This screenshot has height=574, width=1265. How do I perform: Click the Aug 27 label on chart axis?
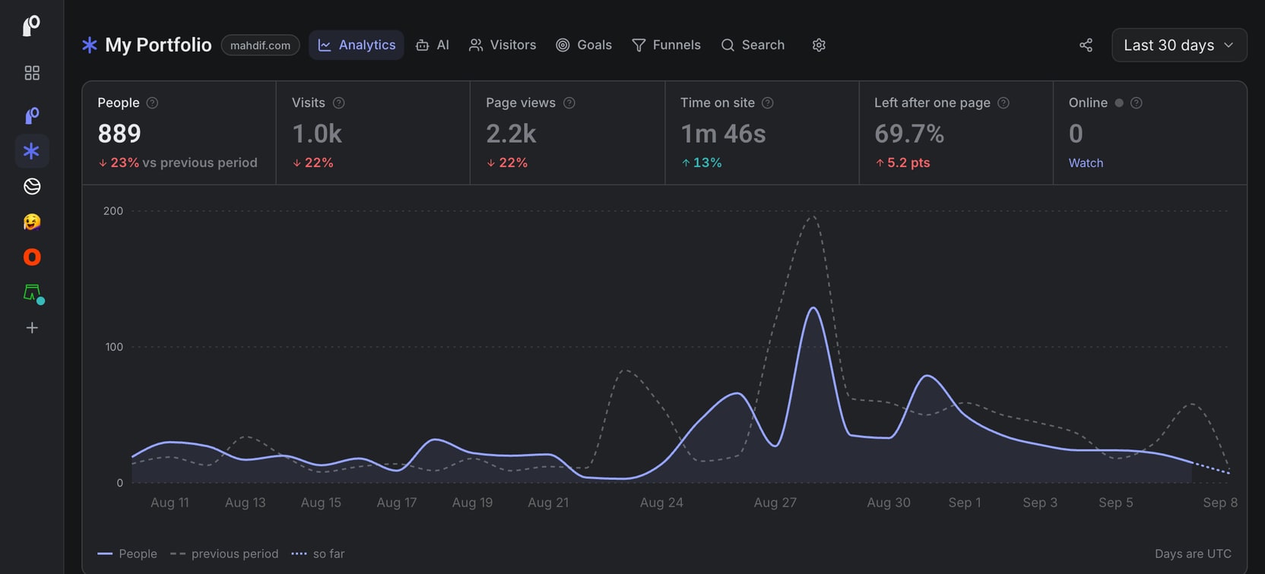[x=775, y=502]
